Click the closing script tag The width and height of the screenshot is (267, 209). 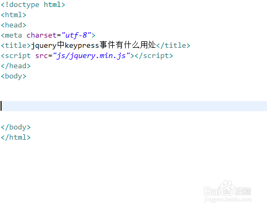(x=154, y=56)
